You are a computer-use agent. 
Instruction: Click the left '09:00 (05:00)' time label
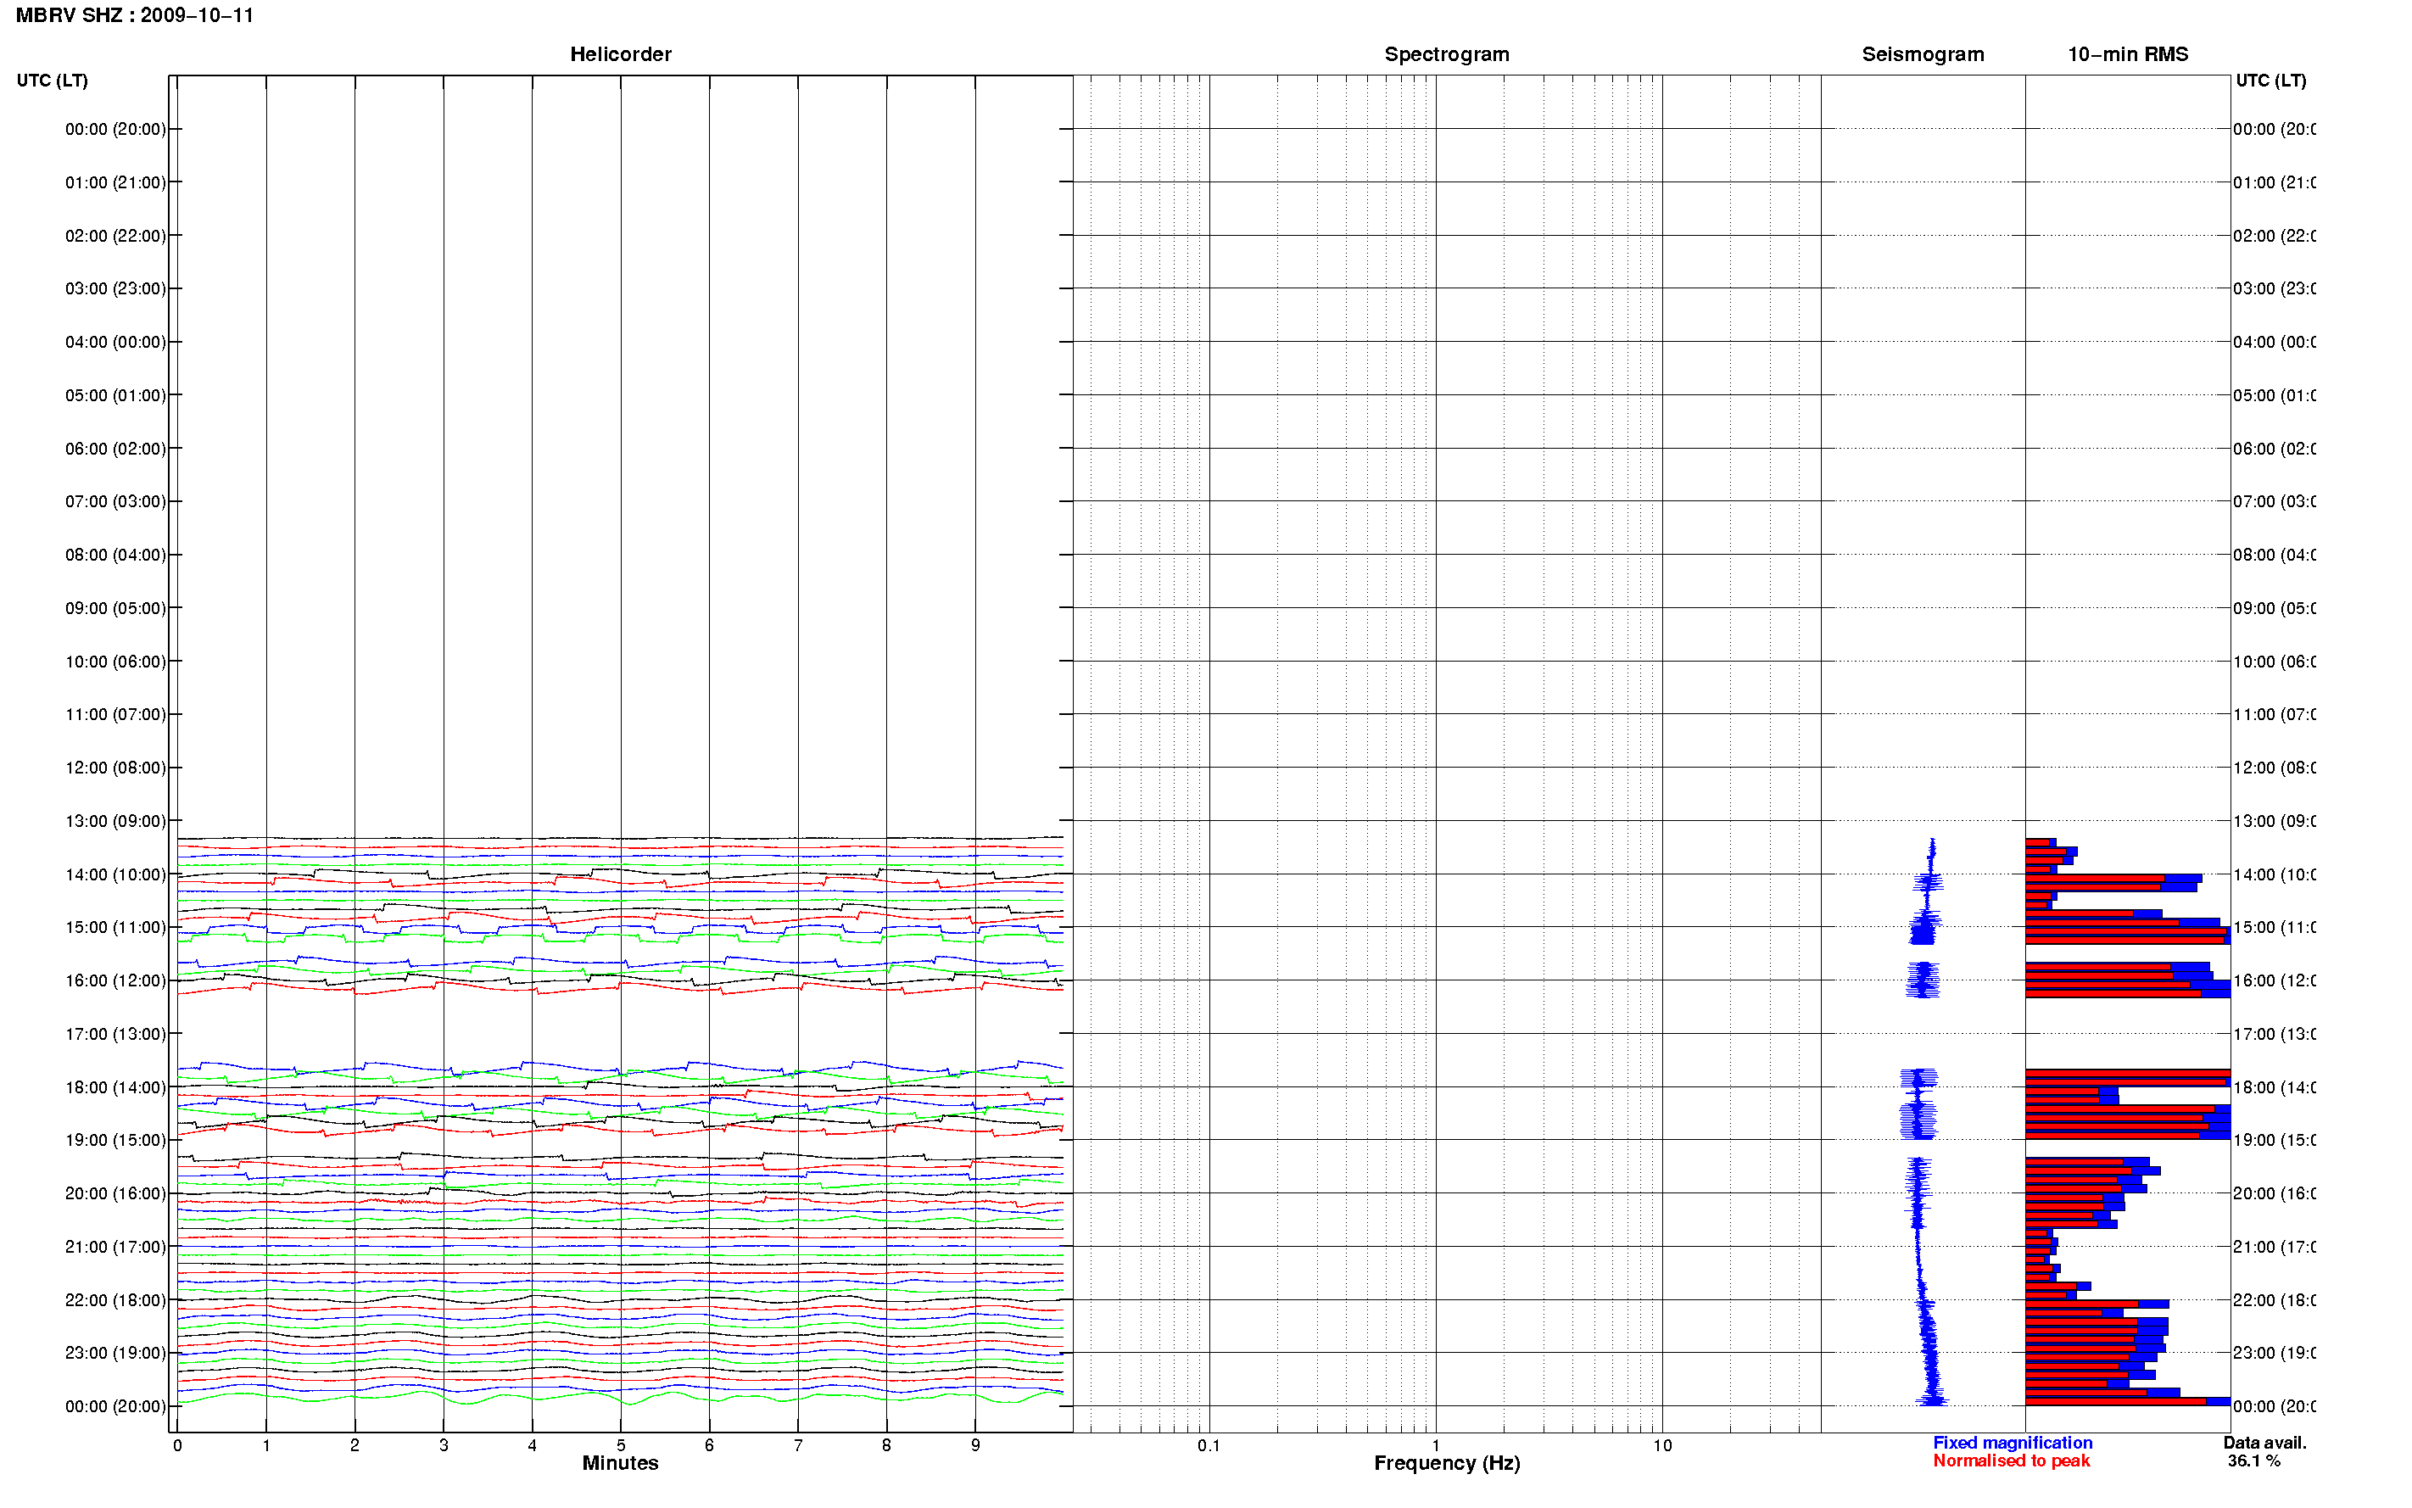tap(115, 608)
